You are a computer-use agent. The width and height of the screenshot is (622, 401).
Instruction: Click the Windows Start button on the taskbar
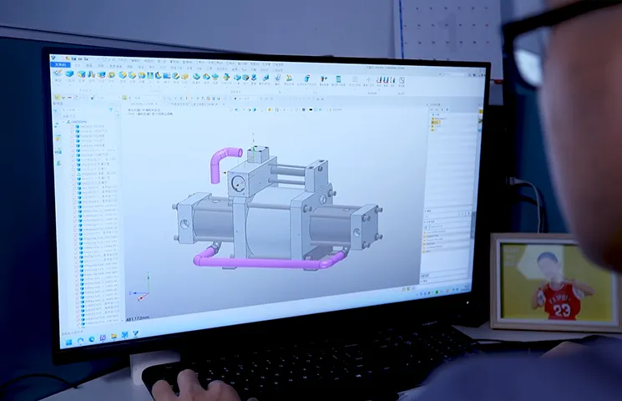coord(69,339)
